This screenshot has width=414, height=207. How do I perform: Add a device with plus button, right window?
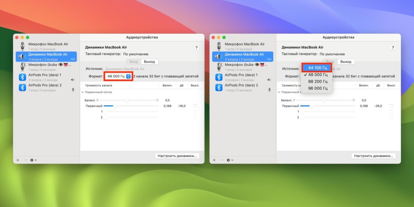214,160
